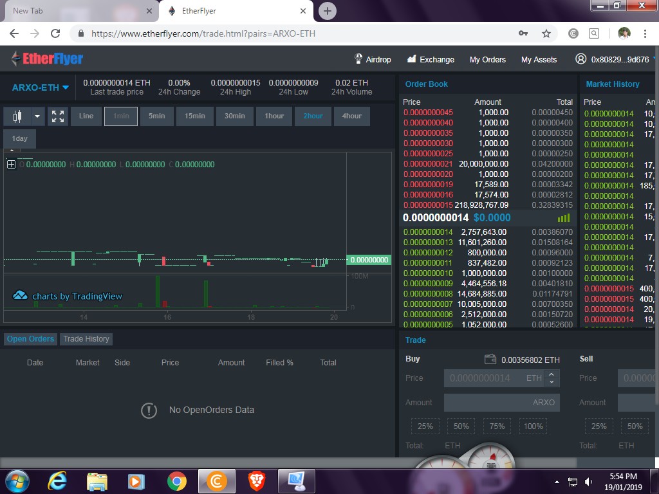Select bid price 0.0000000013 in Order Book
Viewport: 659px width, 494px height.
[x=428, y=242]
